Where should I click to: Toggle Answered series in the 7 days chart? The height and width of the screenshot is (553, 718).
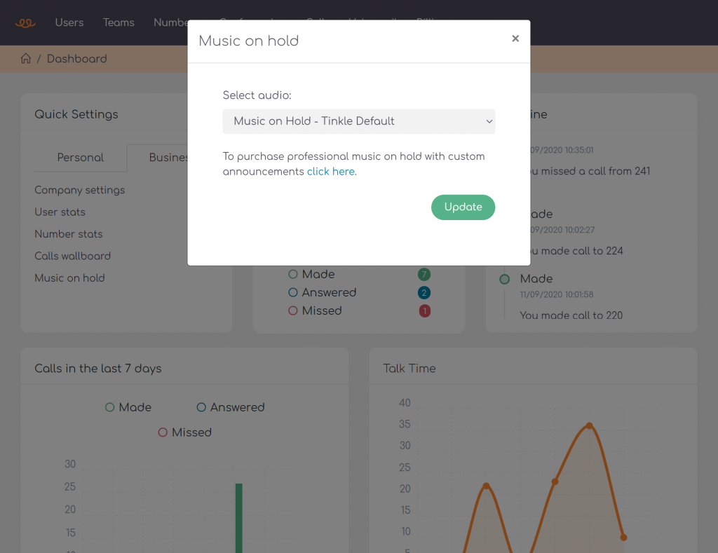point(231,407)
